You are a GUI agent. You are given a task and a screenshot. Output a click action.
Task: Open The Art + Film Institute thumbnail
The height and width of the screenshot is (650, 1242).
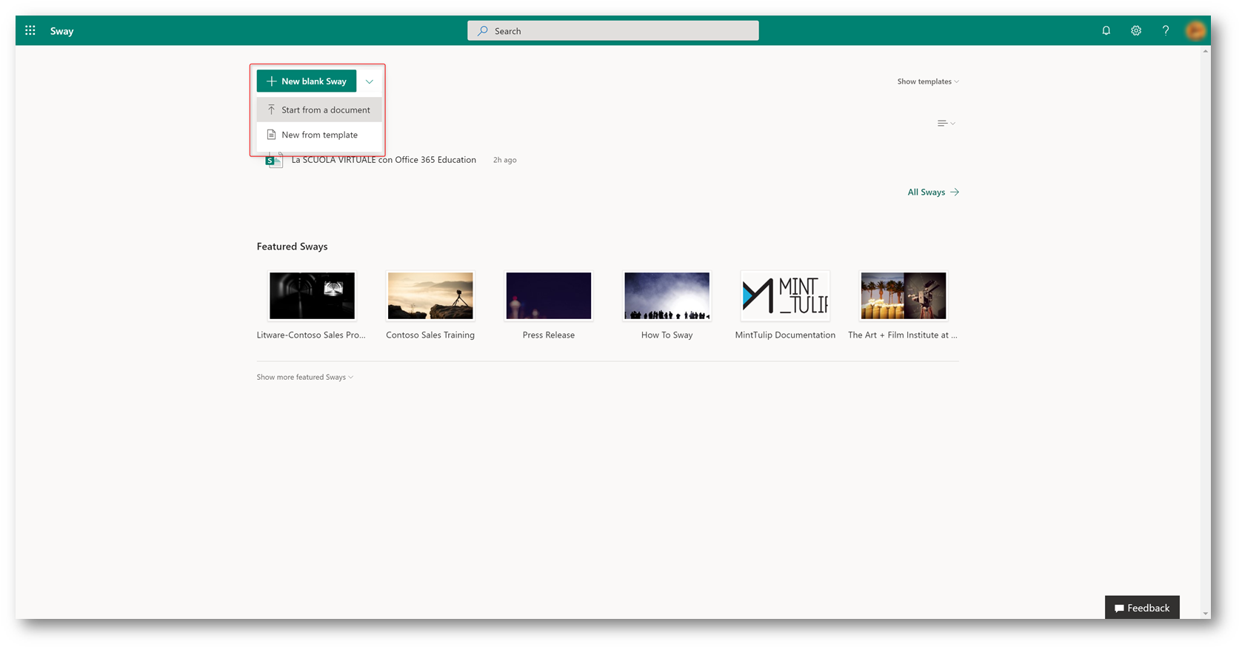pos(904,295)
